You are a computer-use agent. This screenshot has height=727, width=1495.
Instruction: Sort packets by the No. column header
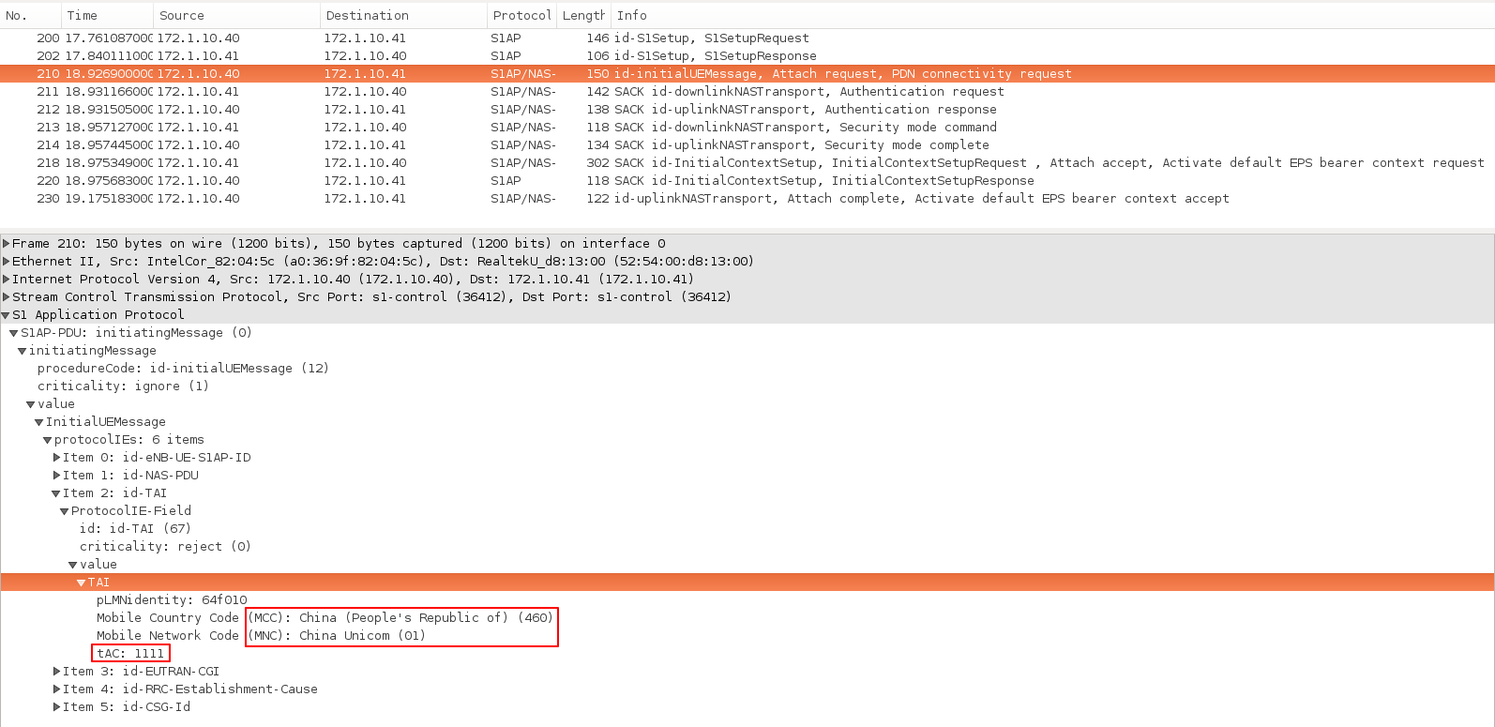tap(31, 15)
